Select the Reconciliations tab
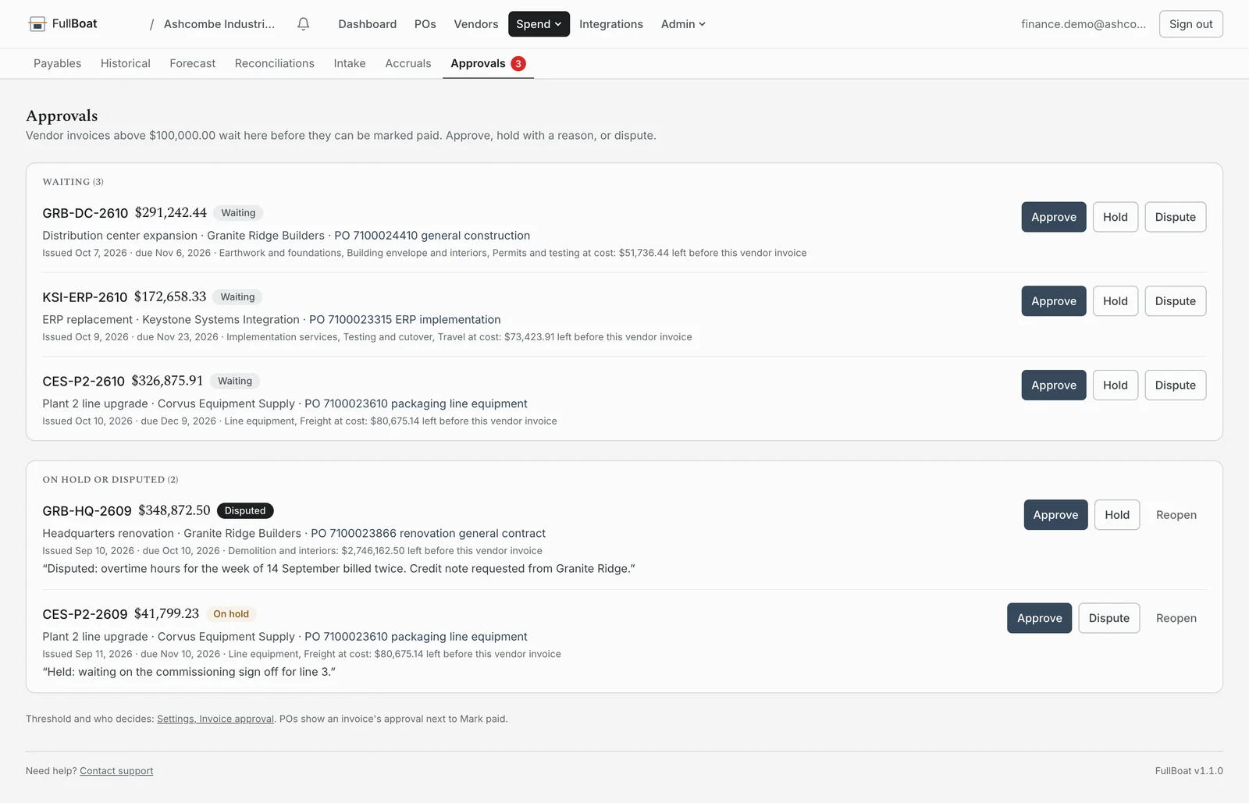This screenshot has width=1249, height=803. click(275, 63)
